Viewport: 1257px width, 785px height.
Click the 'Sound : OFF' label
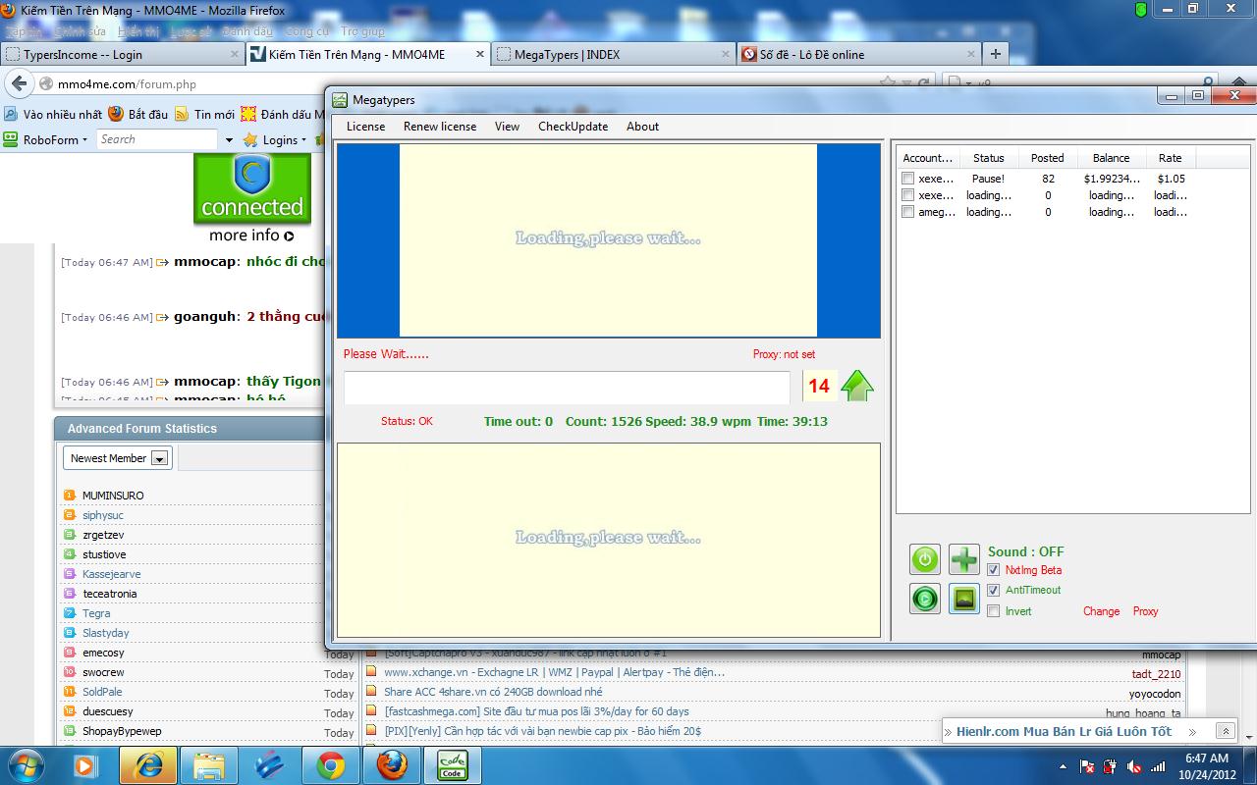[1025, 551]
